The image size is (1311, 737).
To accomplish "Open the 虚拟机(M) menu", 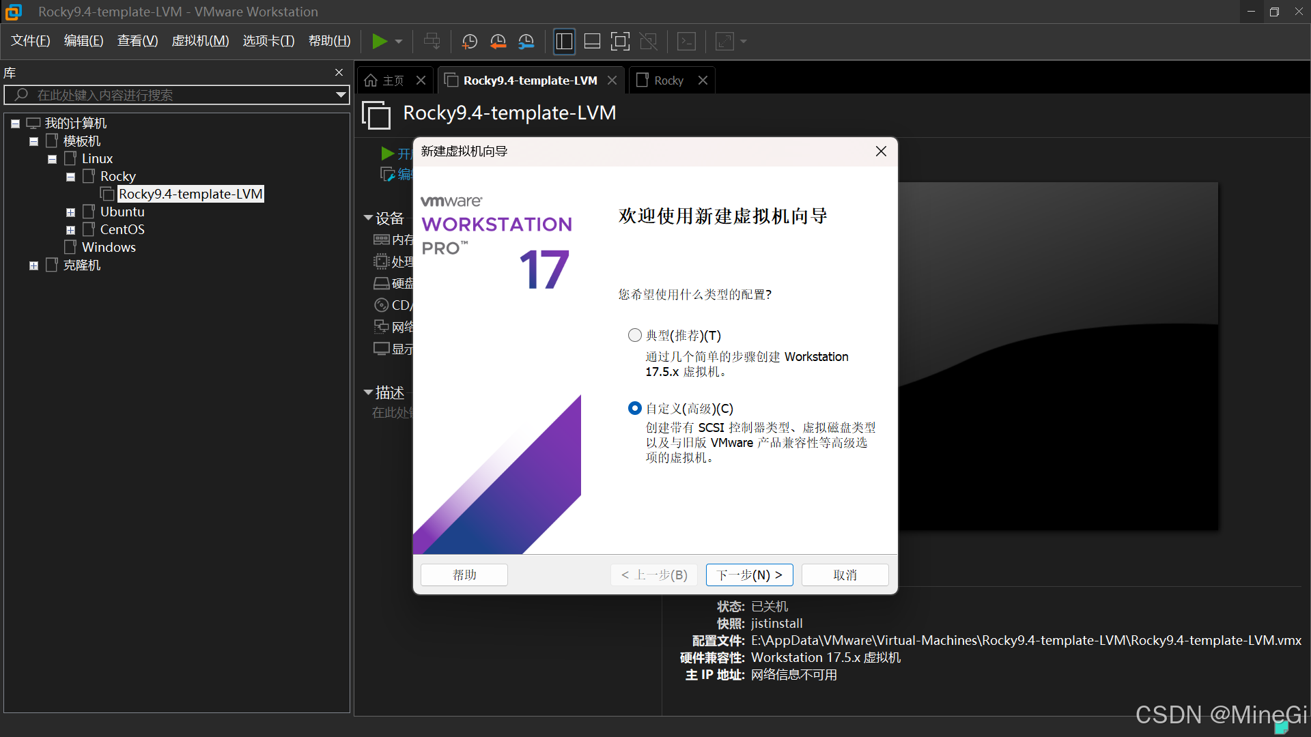I will point(199,41).
